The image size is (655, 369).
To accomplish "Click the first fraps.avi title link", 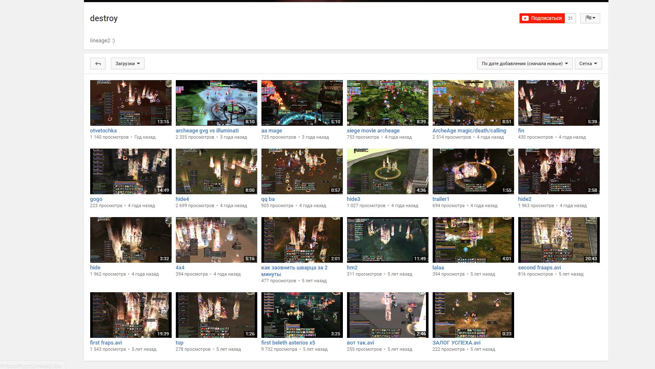I will pos(106,342).
